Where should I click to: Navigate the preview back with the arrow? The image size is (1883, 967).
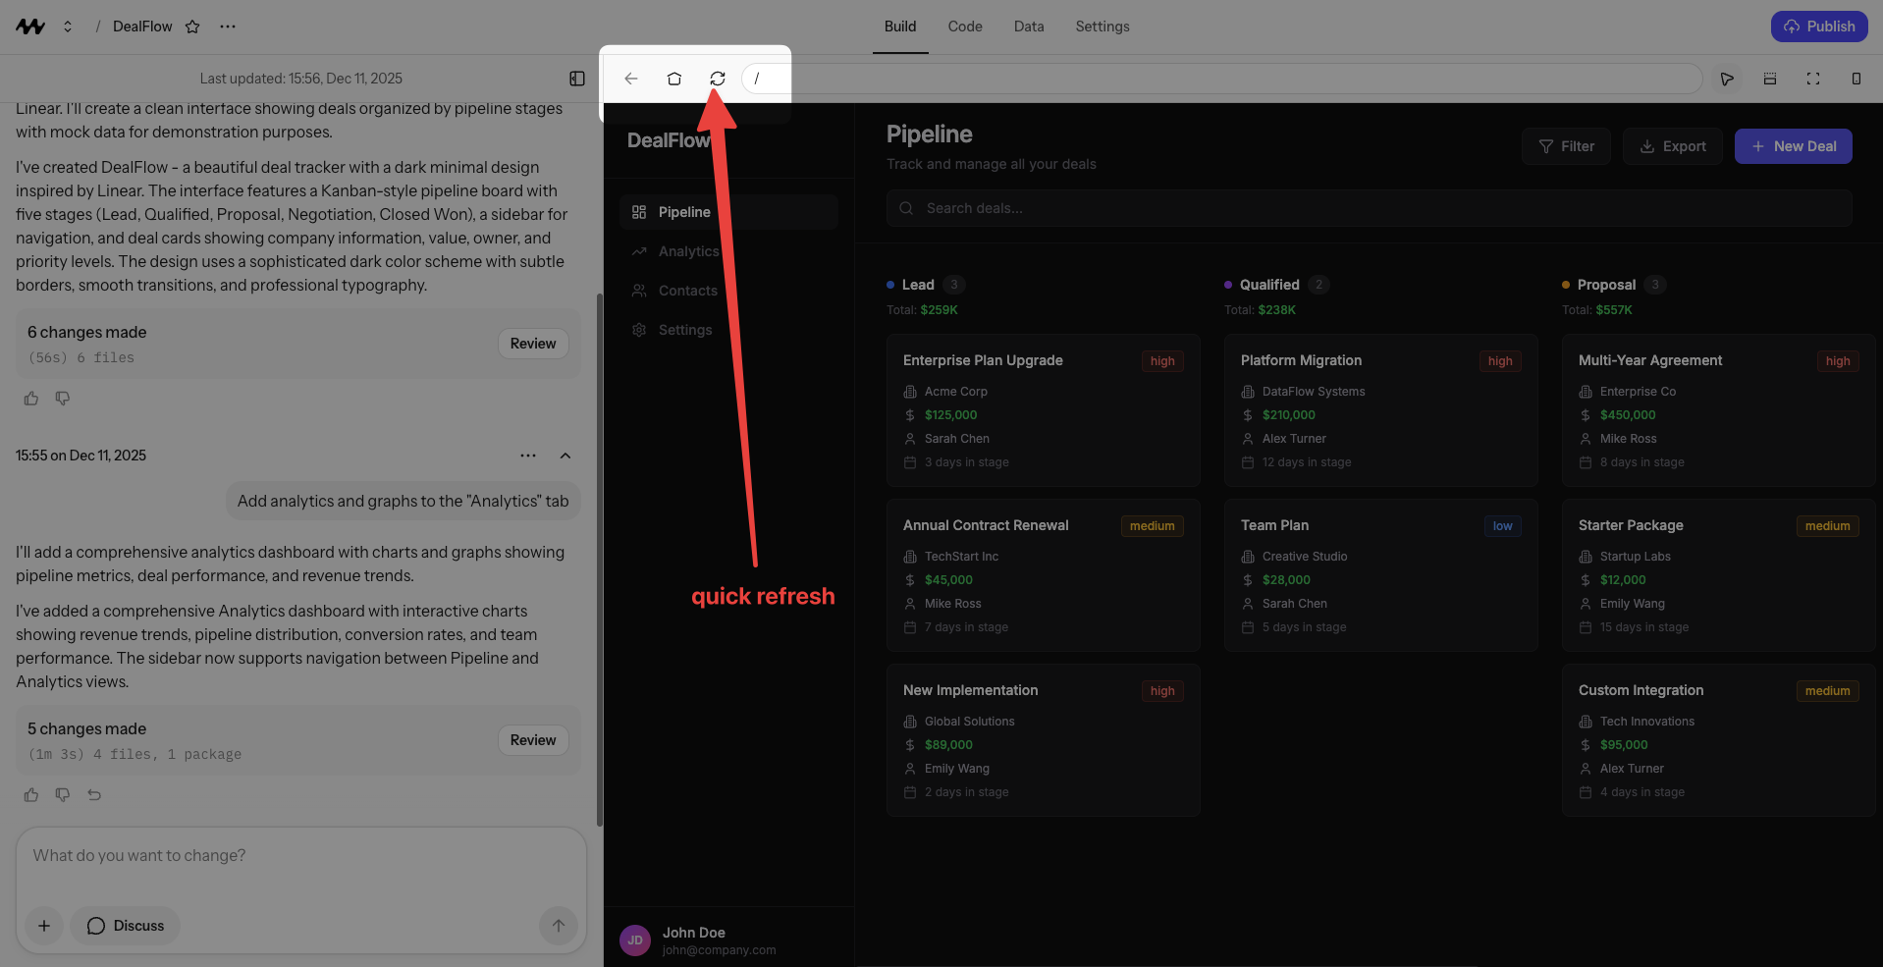coord(630,79)
